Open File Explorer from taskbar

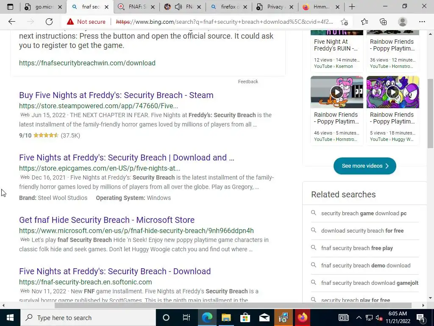[226, 318]
